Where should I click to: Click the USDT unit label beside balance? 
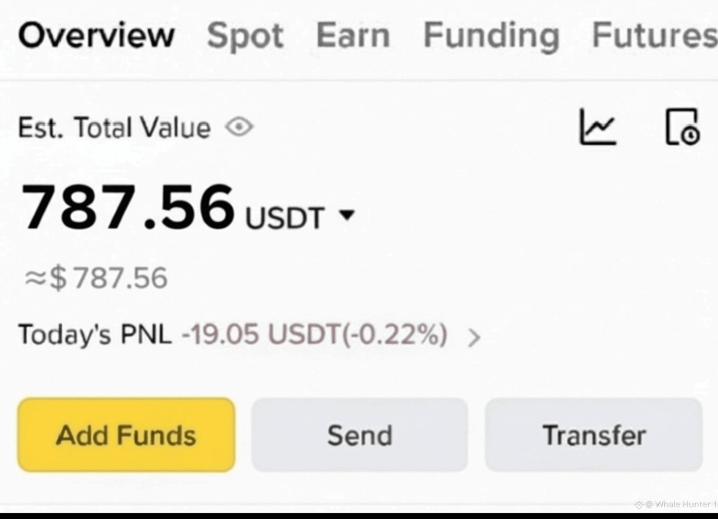(x=285, y=217)
